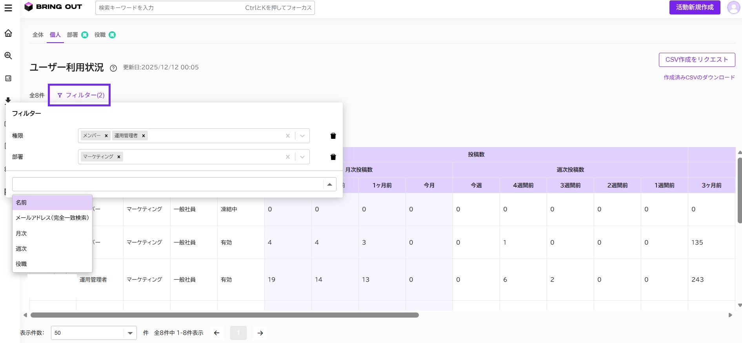This screenshot has height=343, width=742.
Task: Open the search analysis sidebar icon
Action: pos(8,56)
